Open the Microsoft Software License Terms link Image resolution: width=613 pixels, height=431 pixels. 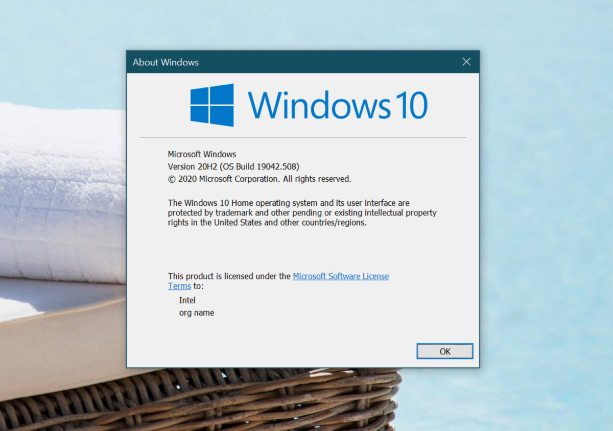point(341,276)
